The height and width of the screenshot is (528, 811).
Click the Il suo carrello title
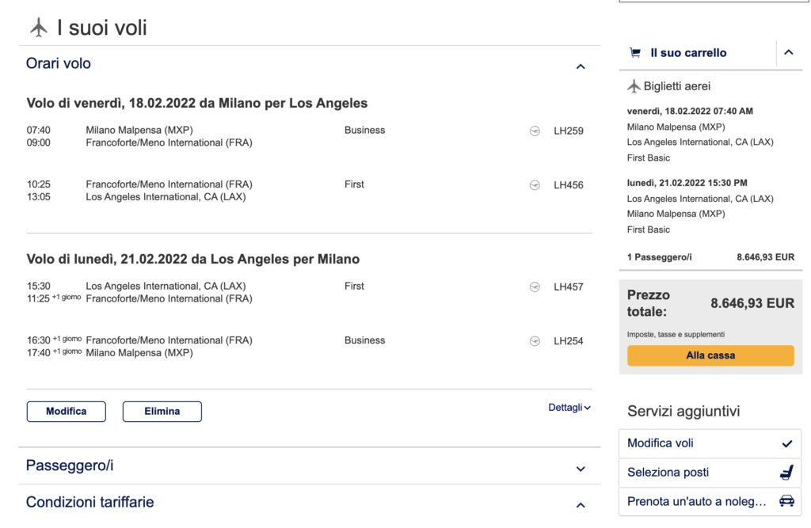(688, 53)
